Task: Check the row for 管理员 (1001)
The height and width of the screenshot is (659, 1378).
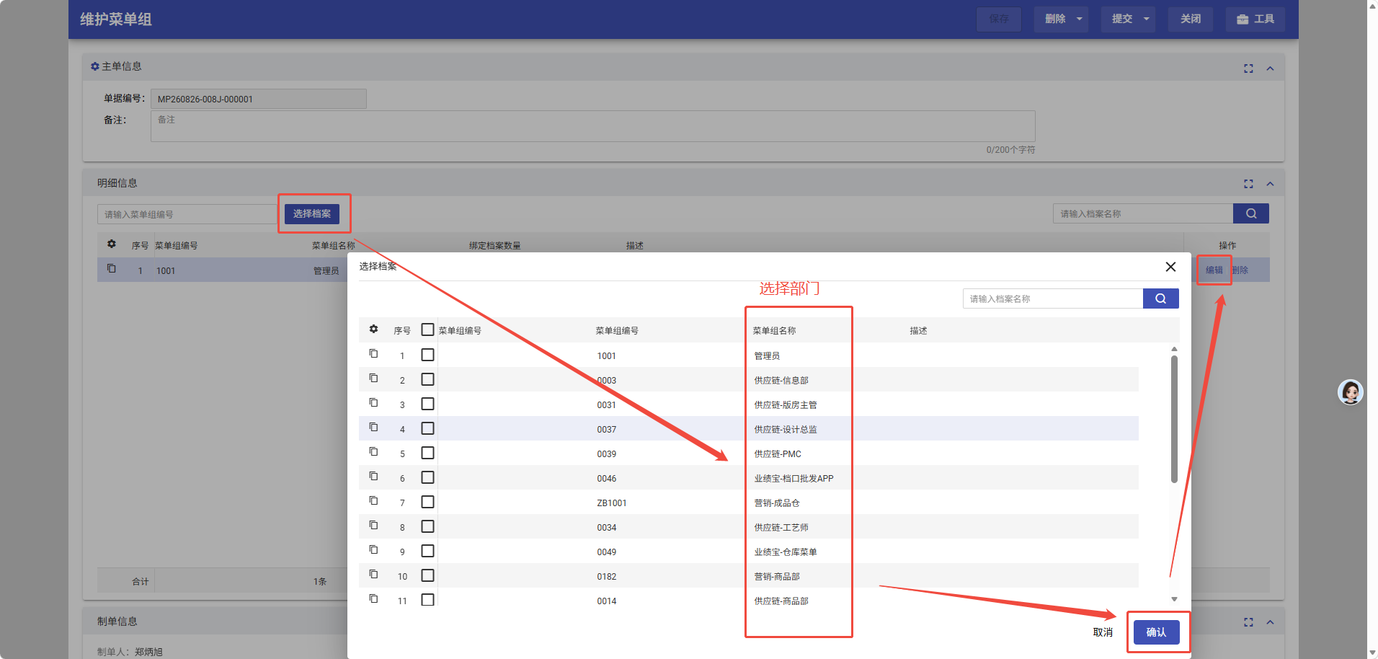Action: tap(427, 355)
